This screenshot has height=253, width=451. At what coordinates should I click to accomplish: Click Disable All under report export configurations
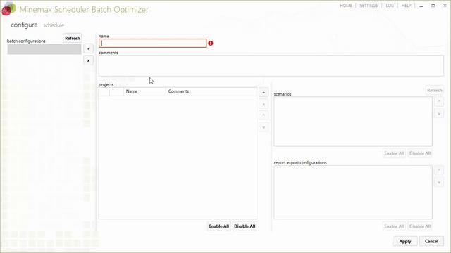pyautogui.click(x=420, y=226)
